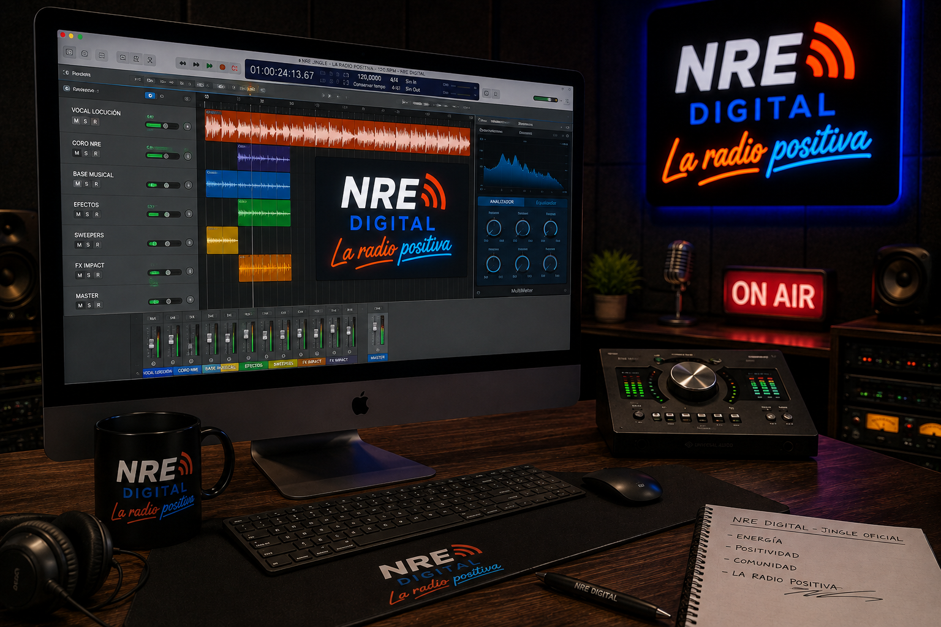This screenshot has height=627, width=941.
Task: Click the MultiMeter plugin name
Action: coord(522,291)
